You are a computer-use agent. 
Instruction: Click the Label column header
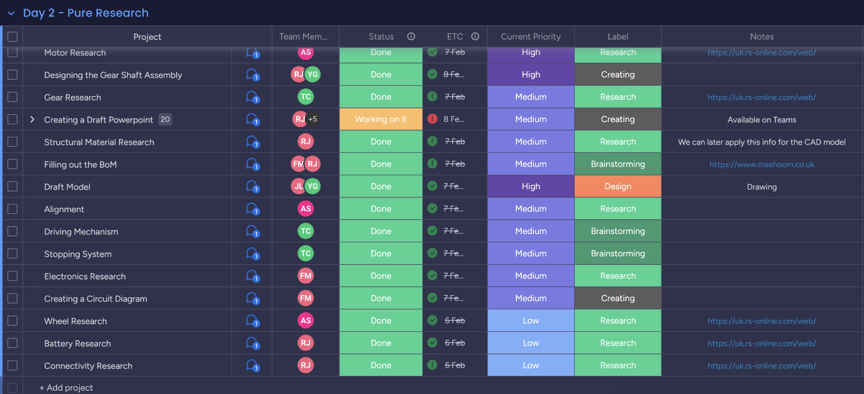tap(618, 37)
